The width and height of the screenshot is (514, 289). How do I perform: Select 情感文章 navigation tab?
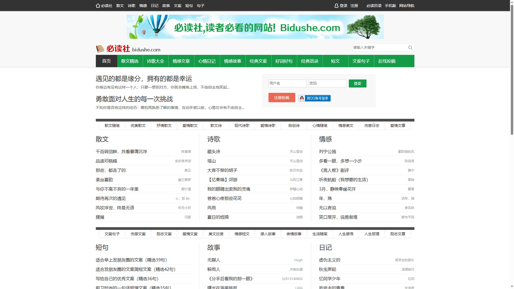click(x=181, y=61)
